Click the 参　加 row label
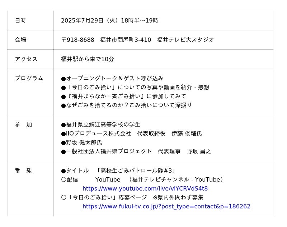Viewport: 287px width, 227px height. click(23, 124)
